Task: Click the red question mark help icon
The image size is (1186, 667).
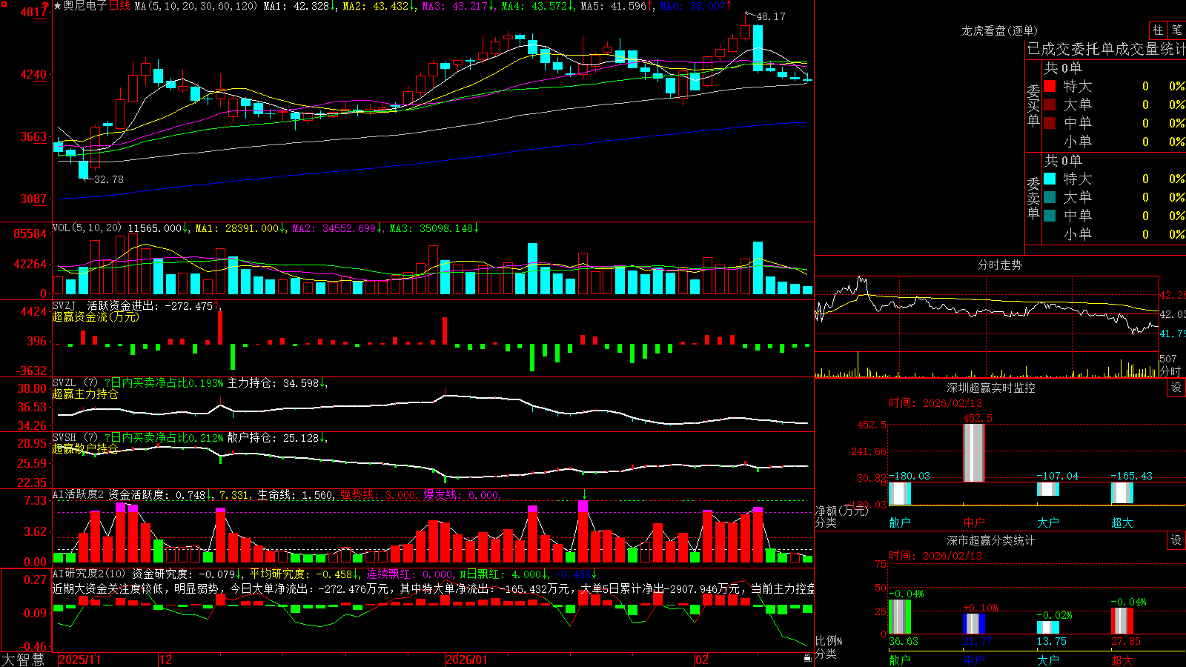Action: coord(46,7)
